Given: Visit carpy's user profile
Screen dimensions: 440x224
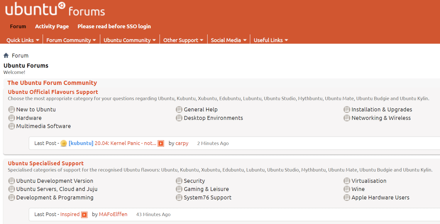Looking at the screenshot, I should [x=182, y=143].
